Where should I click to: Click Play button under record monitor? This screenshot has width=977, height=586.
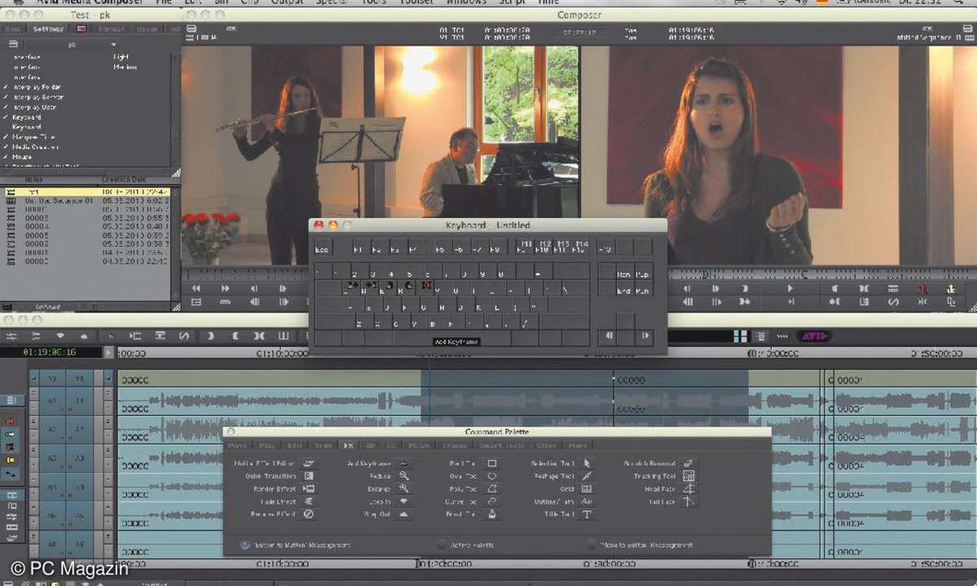click(x=790, y=289)
